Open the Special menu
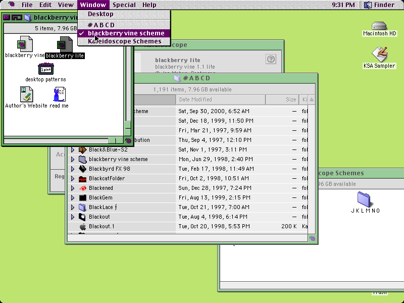The height and width of the screenshot is (303, 404). click(124, 5)
